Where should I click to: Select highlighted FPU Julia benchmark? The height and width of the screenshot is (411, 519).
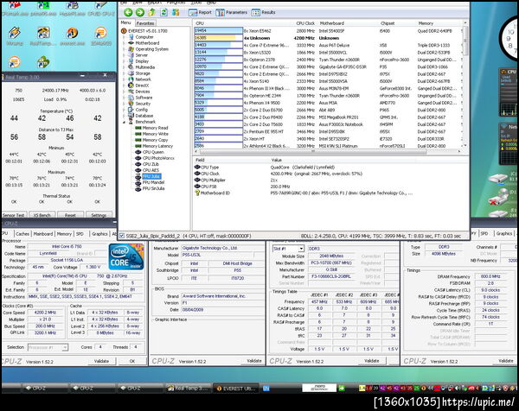(x=151, y=176)
